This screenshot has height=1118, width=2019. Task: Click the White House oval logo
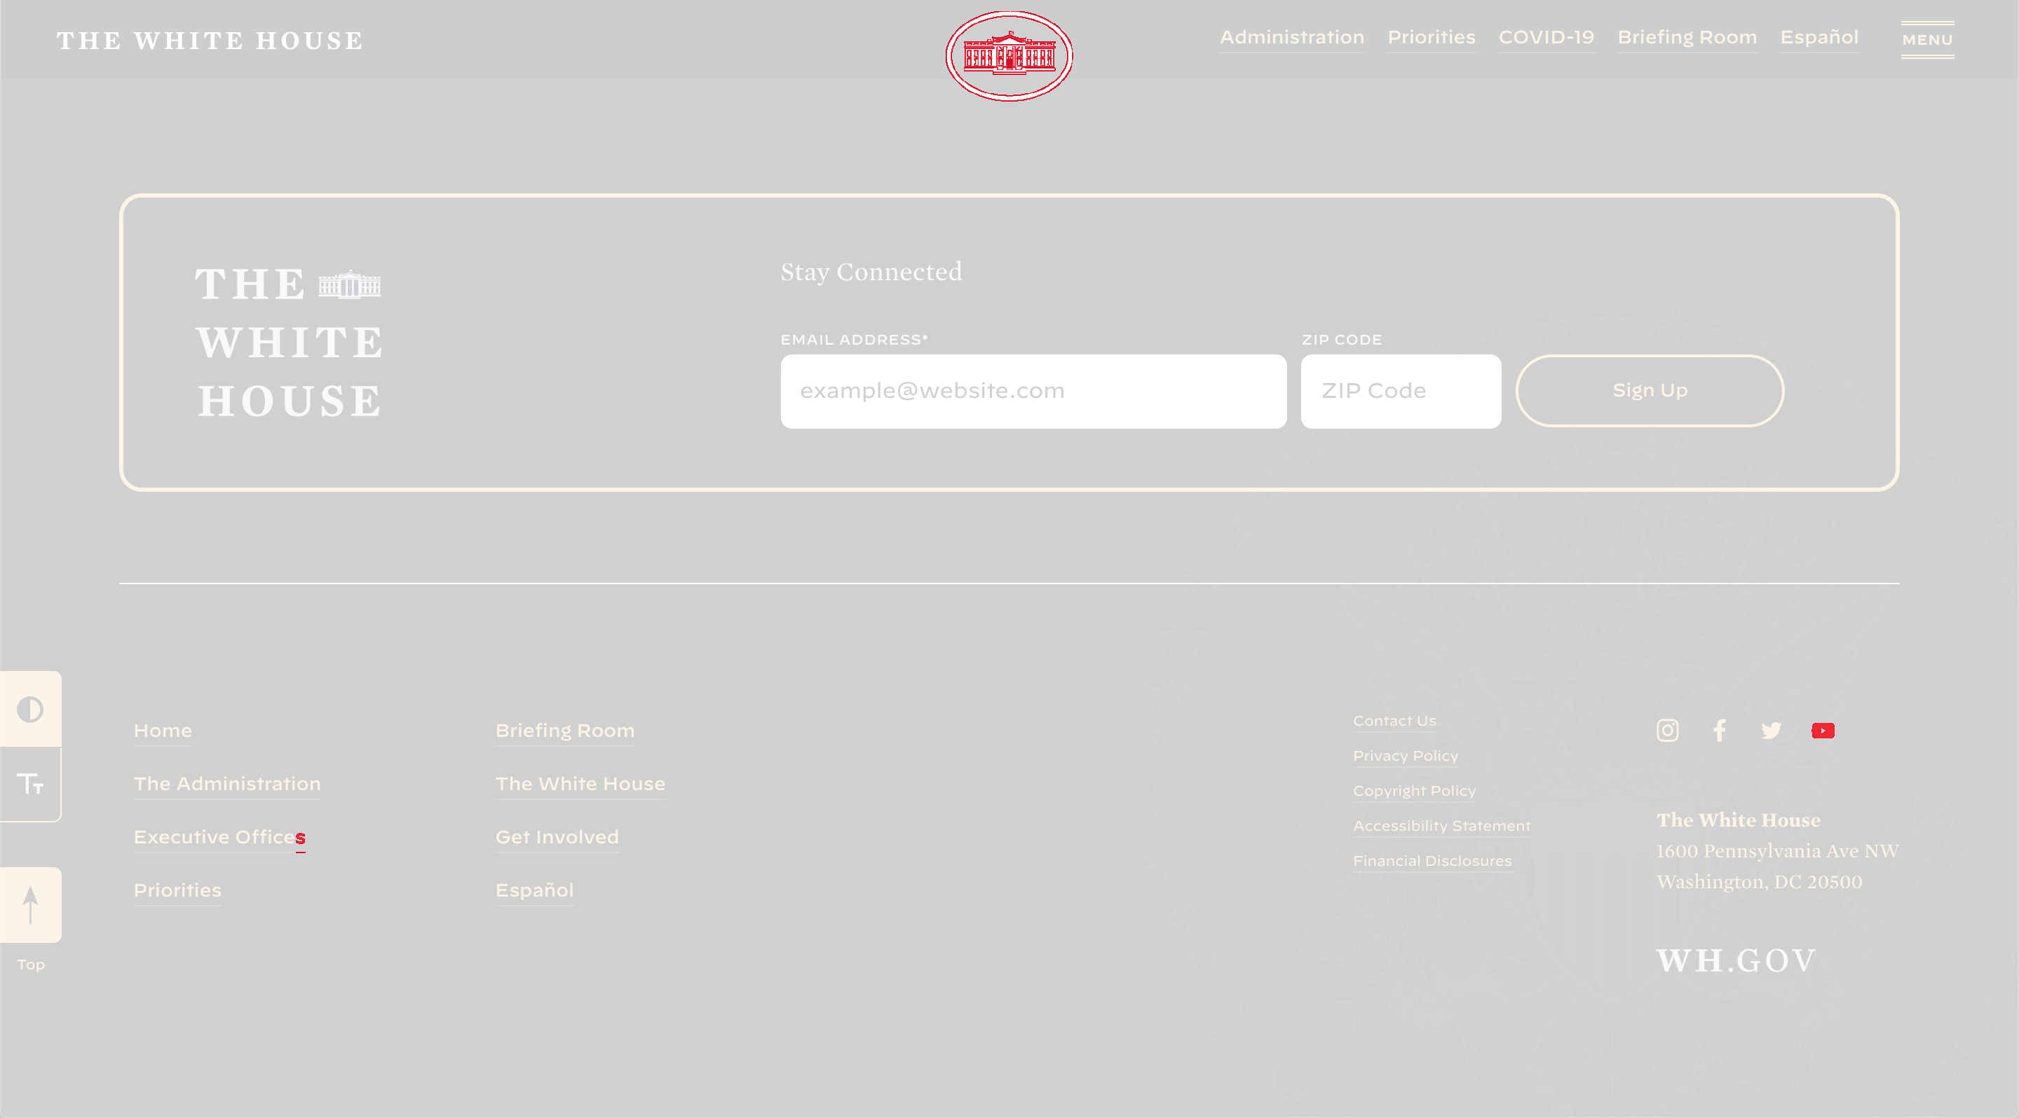1009,55
